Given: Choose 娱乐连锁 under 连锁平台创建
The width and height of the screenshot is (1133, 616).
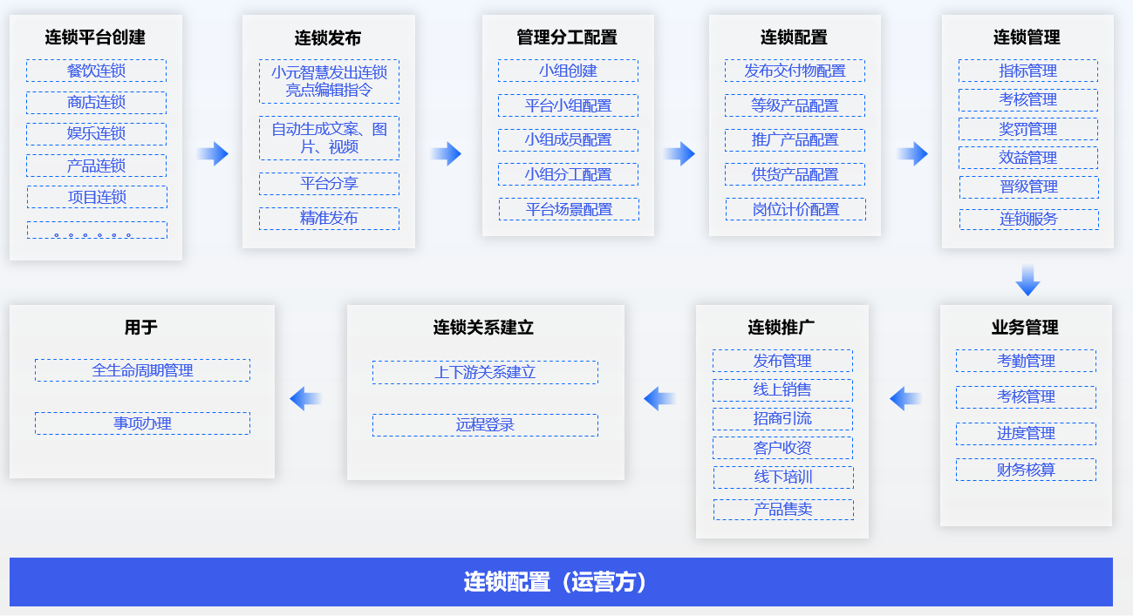Looking at the screenshot, I should pos(96,134).
